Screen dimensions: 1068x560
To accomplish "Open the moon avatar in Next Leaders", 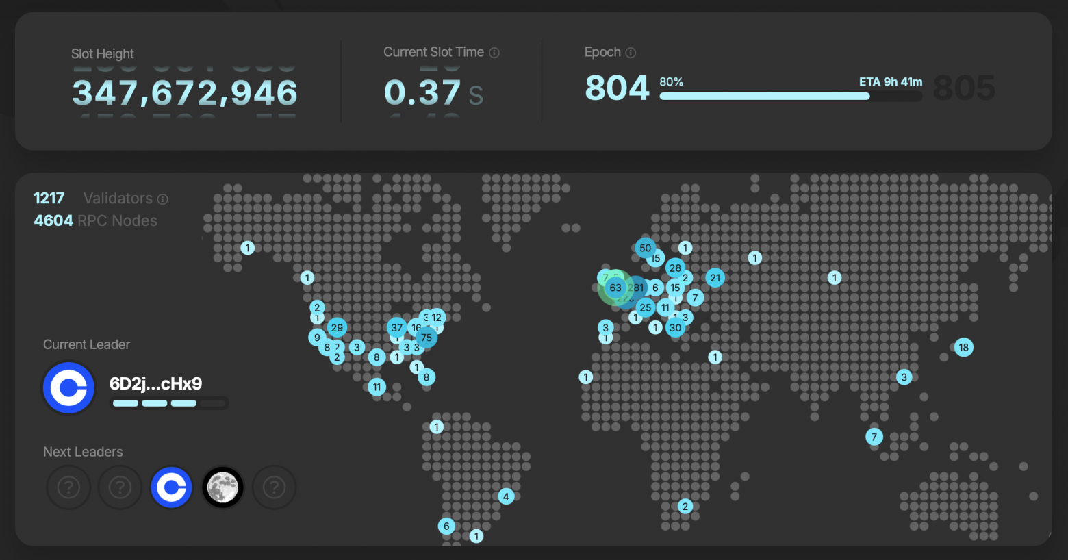I will pos(222,487).
